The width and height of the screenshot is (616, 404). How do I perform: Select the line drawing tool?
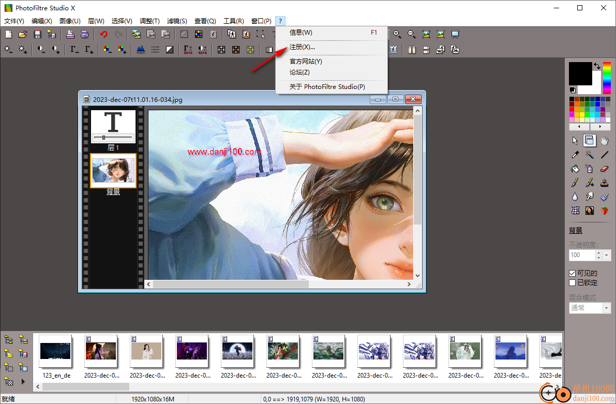tap(604, 155)
